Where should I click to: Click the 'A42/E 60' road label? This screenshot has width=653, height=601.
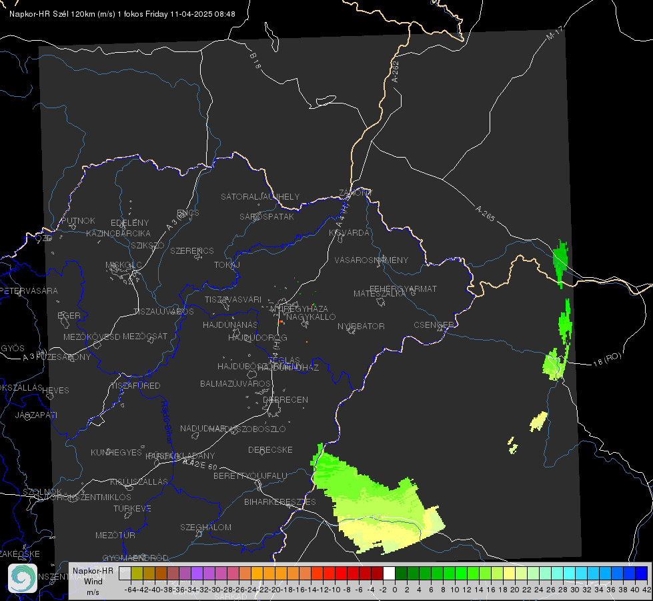(200, 464)
